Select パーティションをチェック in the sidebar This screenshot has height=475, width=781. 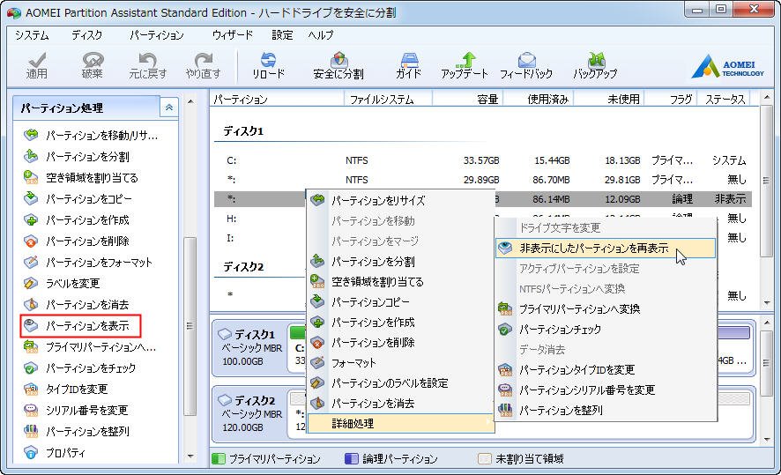tap(79, 367)
